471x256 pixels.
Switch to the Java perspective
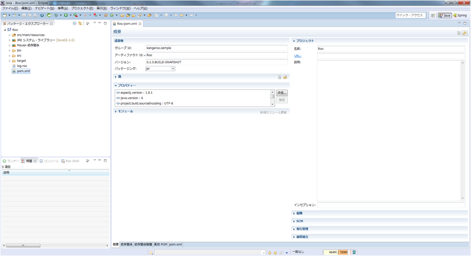(445, 16)
